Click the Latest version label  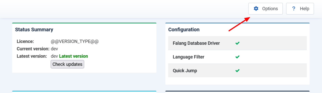(x=32, y=56)
